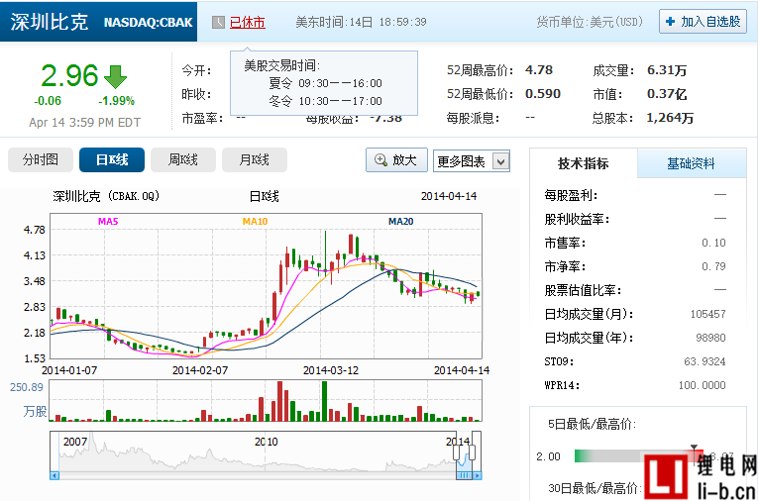Click the -1.99% percentage change
759x501 pixels.
(116, 101)
